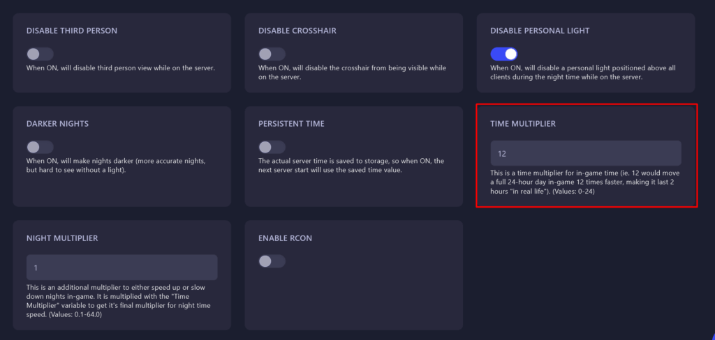Click the Disable Crosshair title
Image resolution: width=715 pixels, height=340 pixels.
coord(297,31)
